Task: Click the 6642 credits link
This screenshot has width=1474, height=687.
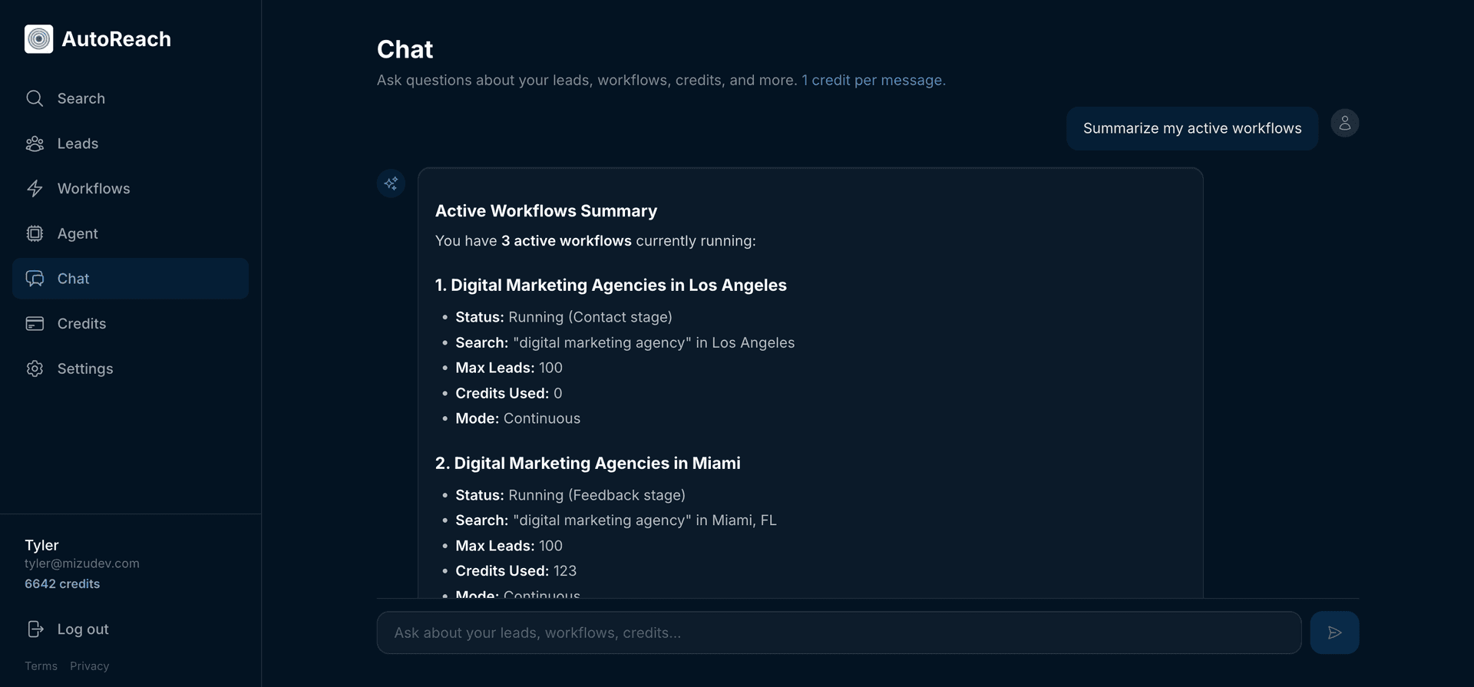Action: point(62,583)
